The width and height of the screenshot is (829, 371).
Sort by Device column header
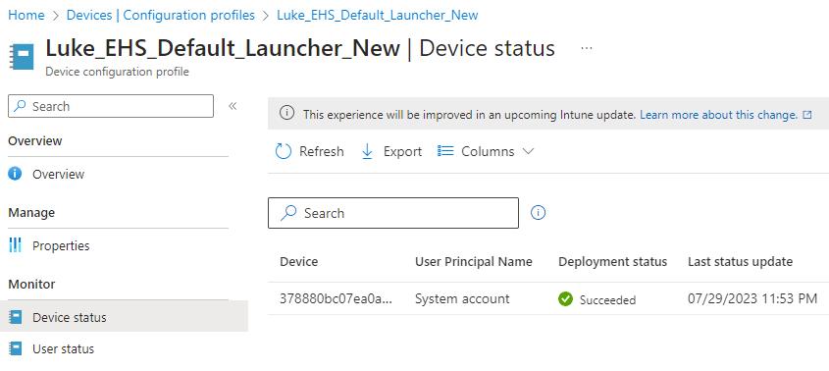pyautogui.click(x=298, y=261)
